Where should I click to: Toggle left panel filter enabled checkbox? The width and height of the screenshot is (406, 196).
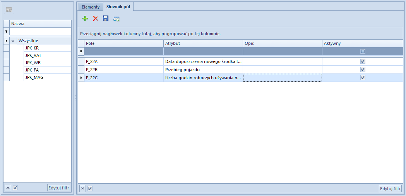tap(15, 188)
